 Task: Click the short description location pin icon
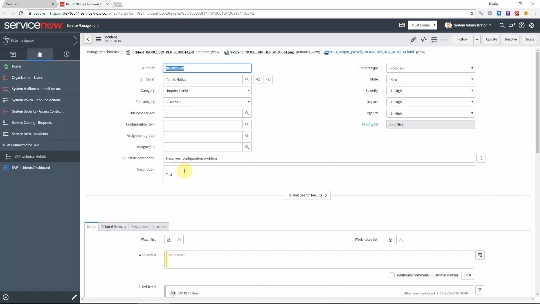click(481, 158)
